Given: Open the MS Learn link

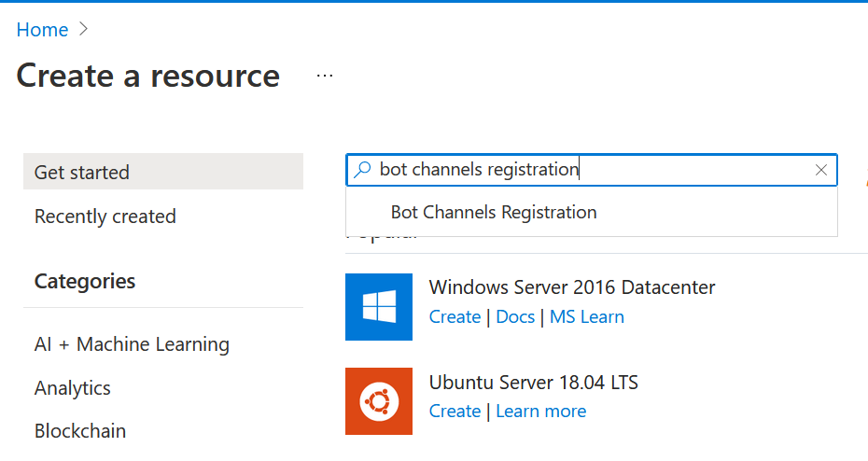Looking at the screenshot, I should tap(587, 317).
